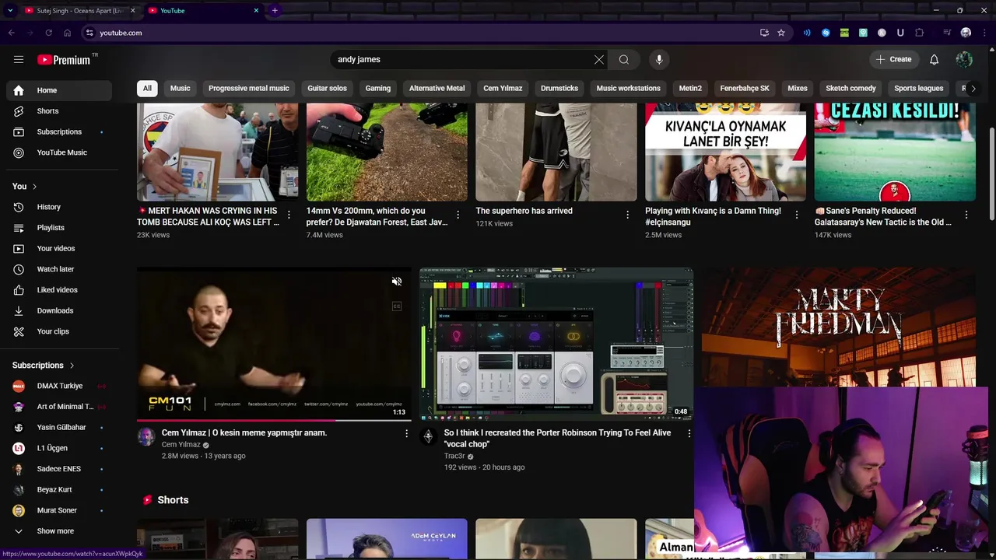
Task: Open YouTube Music in the sidebar
Action: point(59,152)
